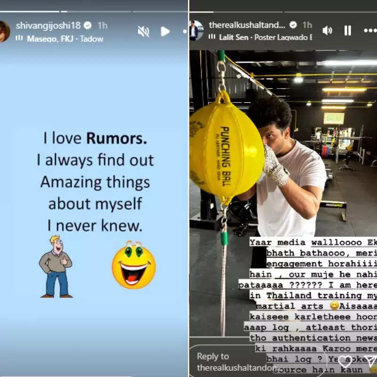Screen dimensions: 377x377
Task: Unmute sound on shivangijoshi18 story
Action: click(x=143, y=32)
